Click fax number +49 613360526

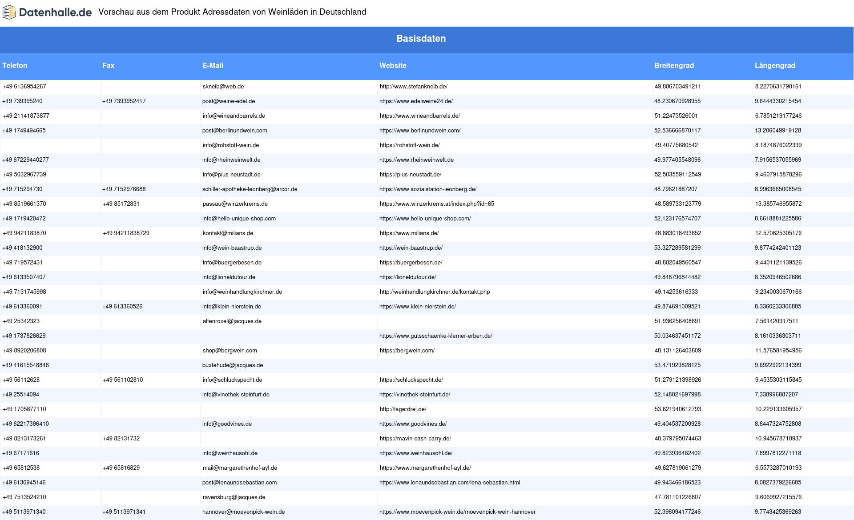pos(122,307)
